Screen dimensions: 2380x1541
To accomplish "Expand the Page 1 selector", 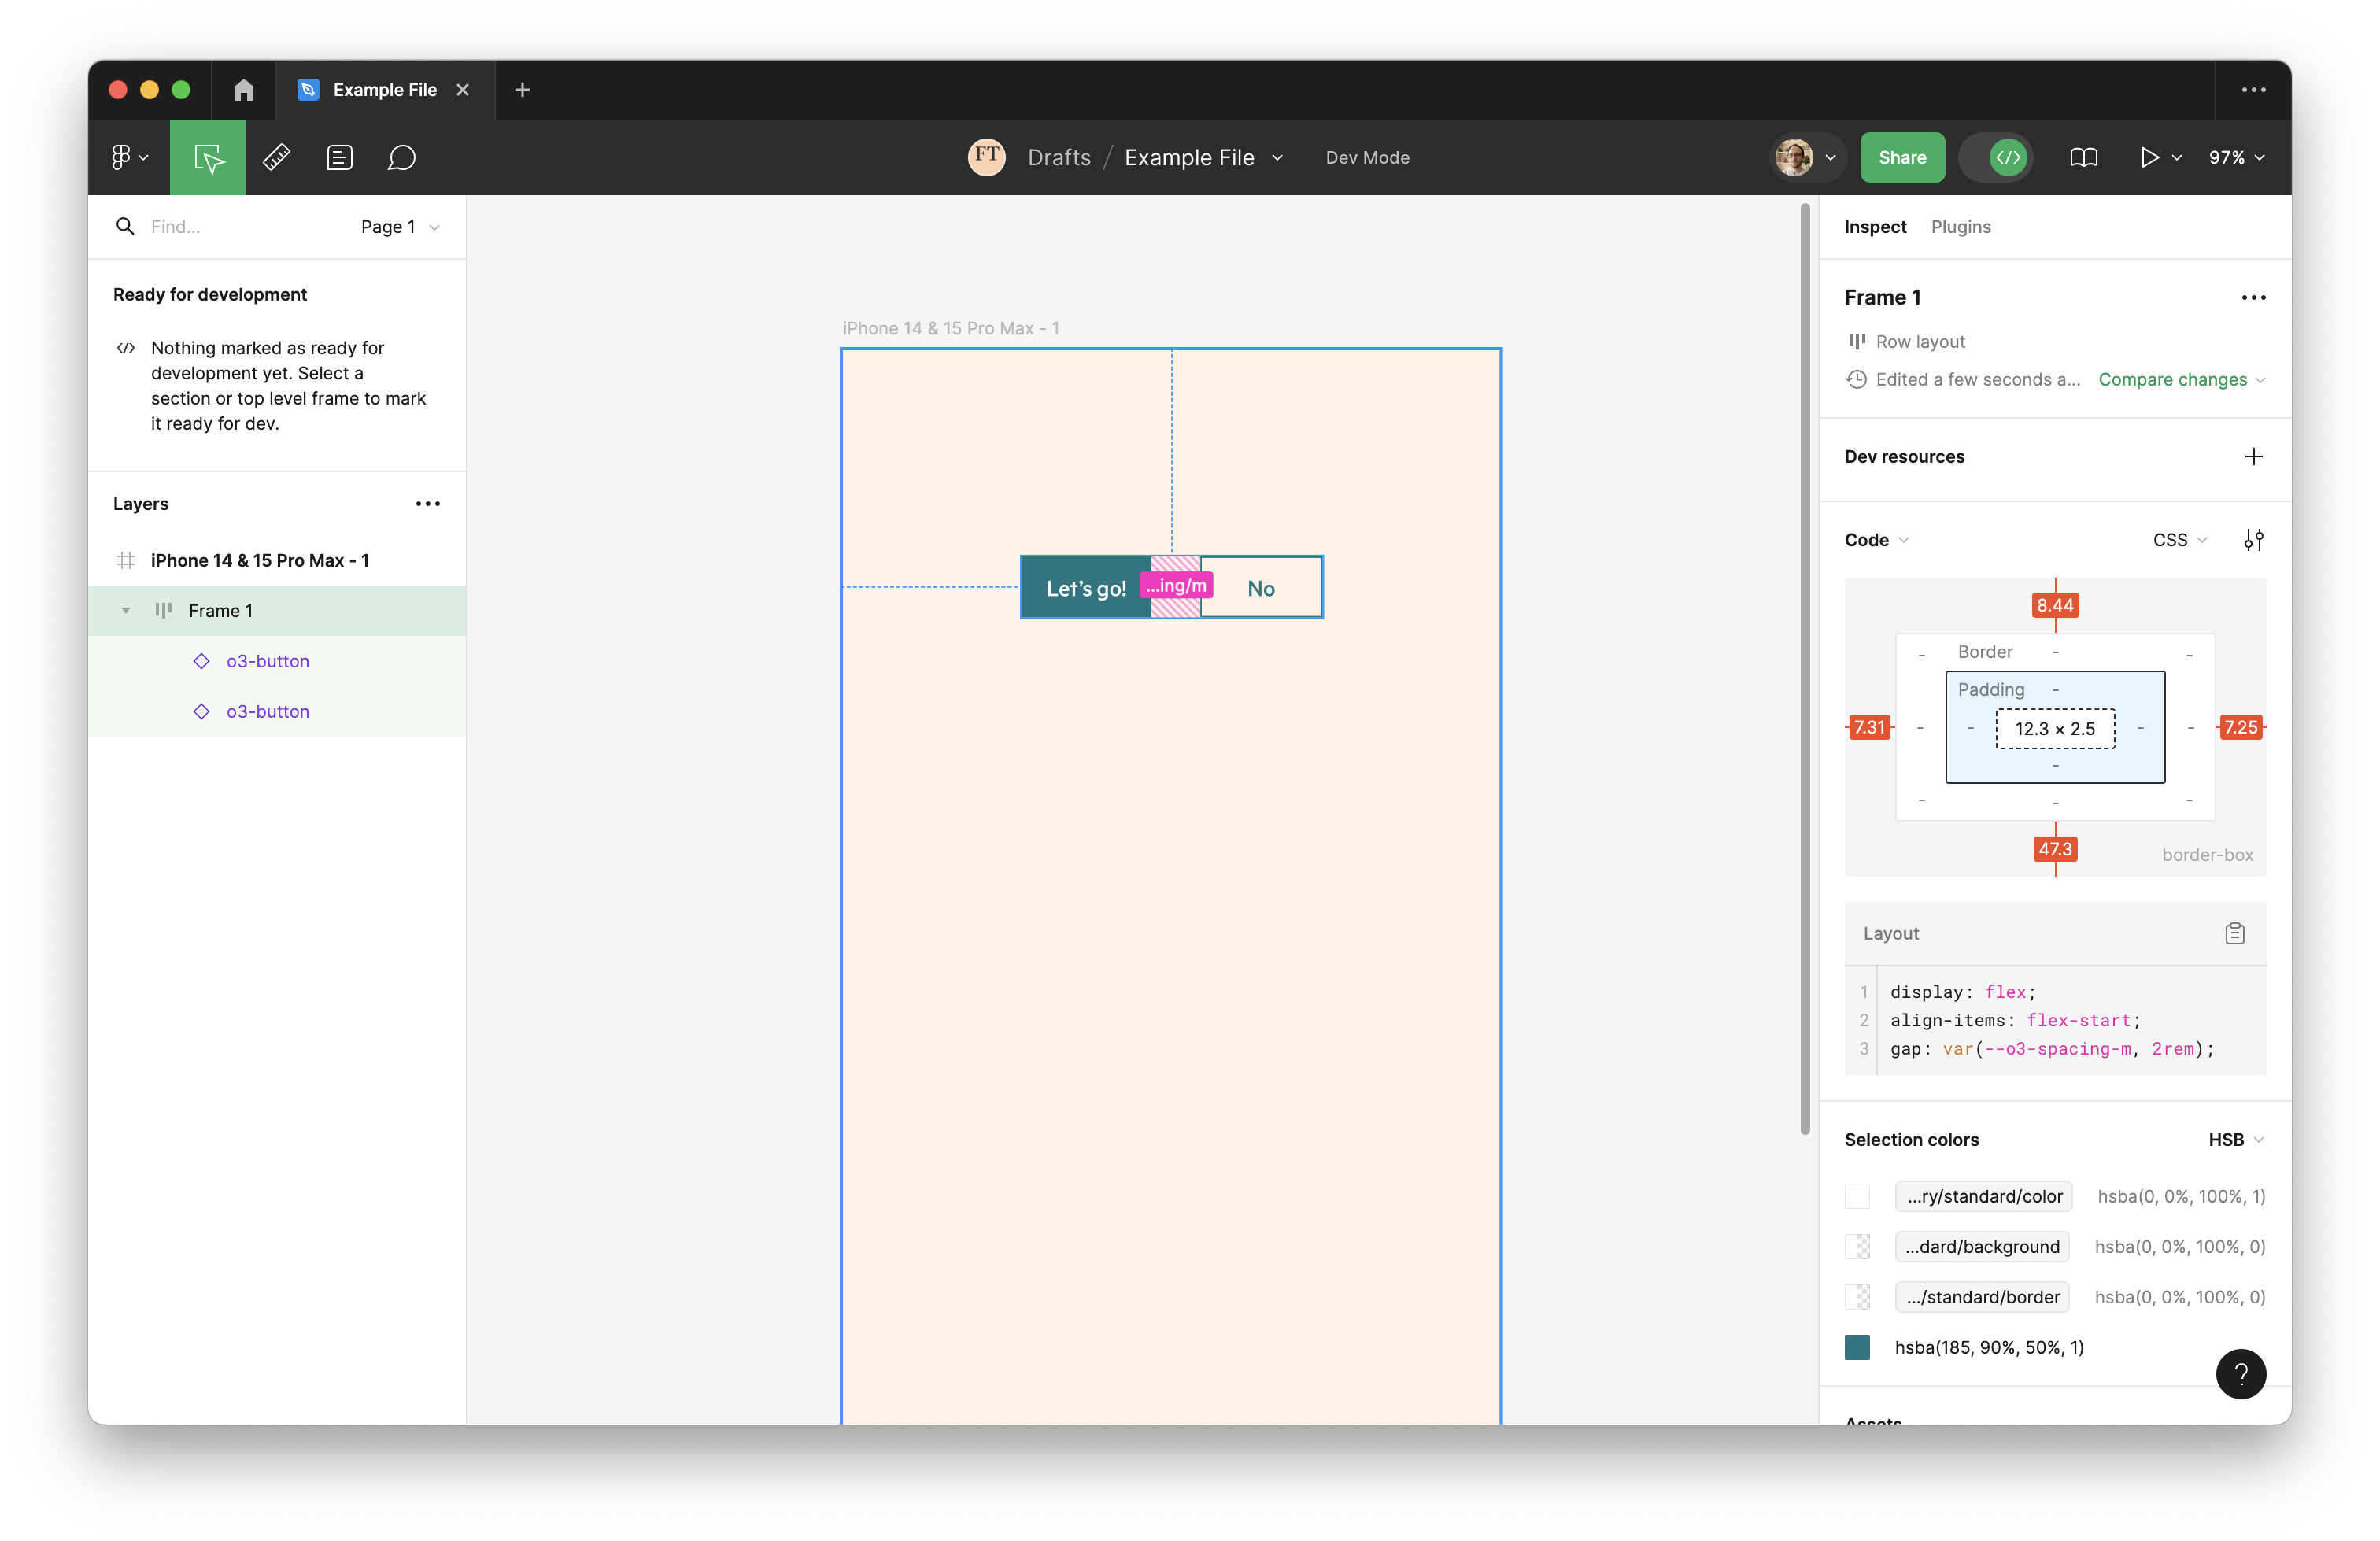I will [x=400, y=227].
